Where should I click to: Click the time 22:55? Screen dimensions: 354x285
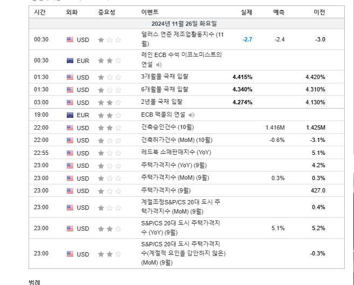41,153
